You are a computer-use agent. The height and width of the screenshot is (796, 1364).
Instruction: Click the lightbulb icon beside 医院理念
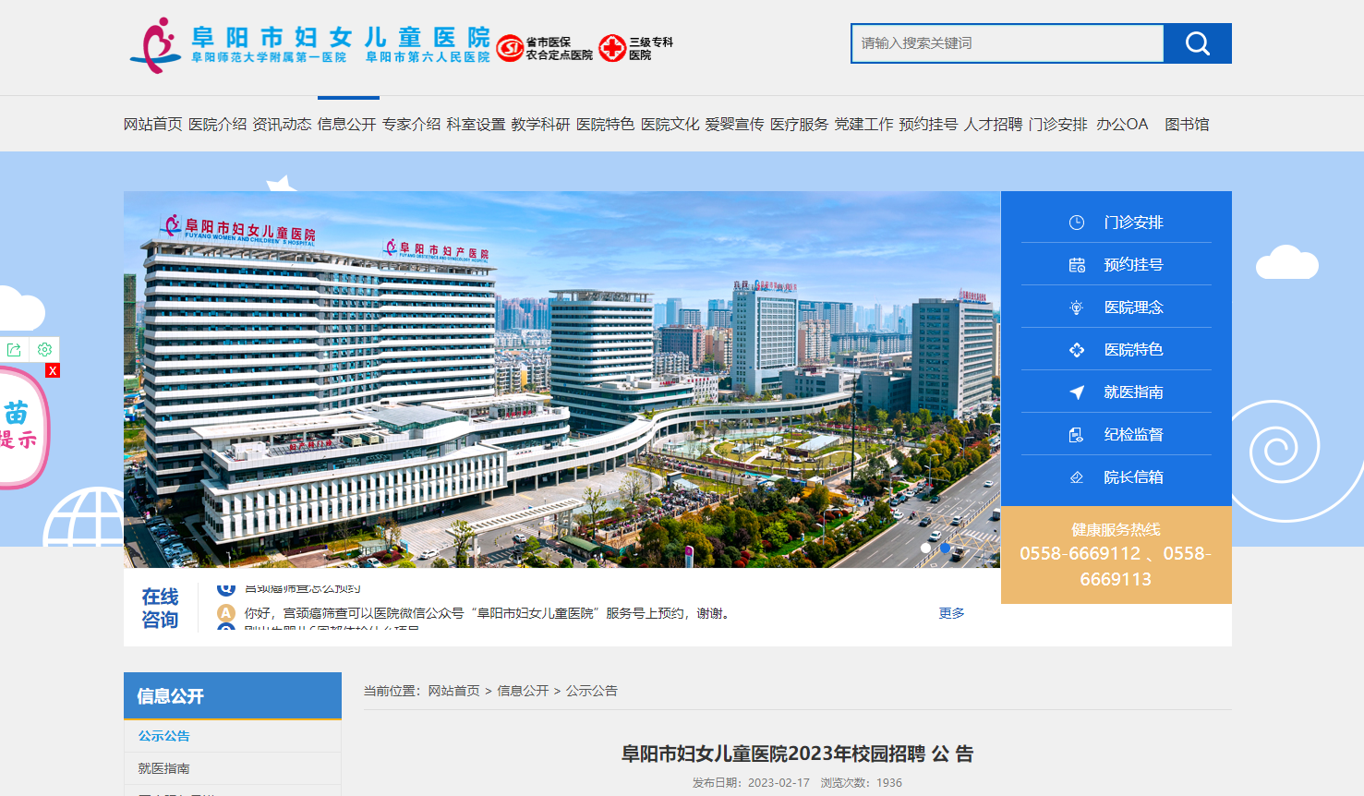point(1077,308)
